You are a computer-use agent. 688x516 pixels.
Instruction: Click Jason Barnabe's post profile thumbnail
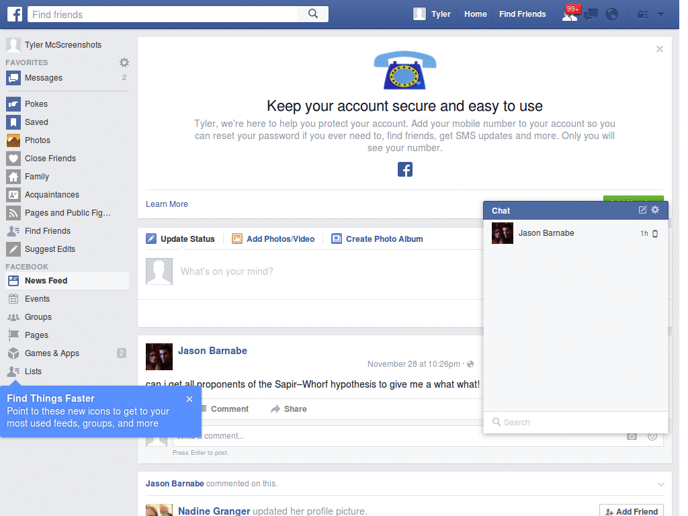[x=159, y=357]
